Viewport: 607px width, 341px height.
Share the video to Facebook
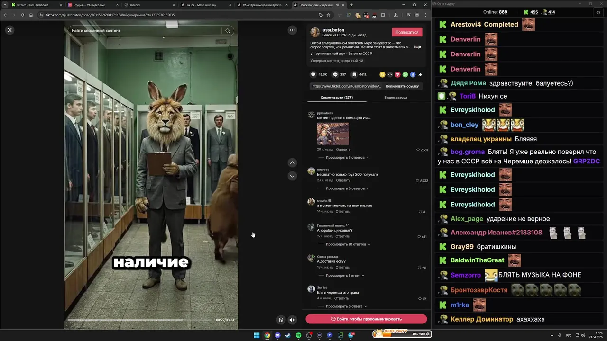coord(413,74)
